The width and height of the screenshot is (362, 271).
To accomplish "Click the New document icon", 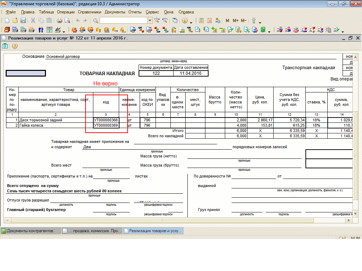I will point(6,20).
